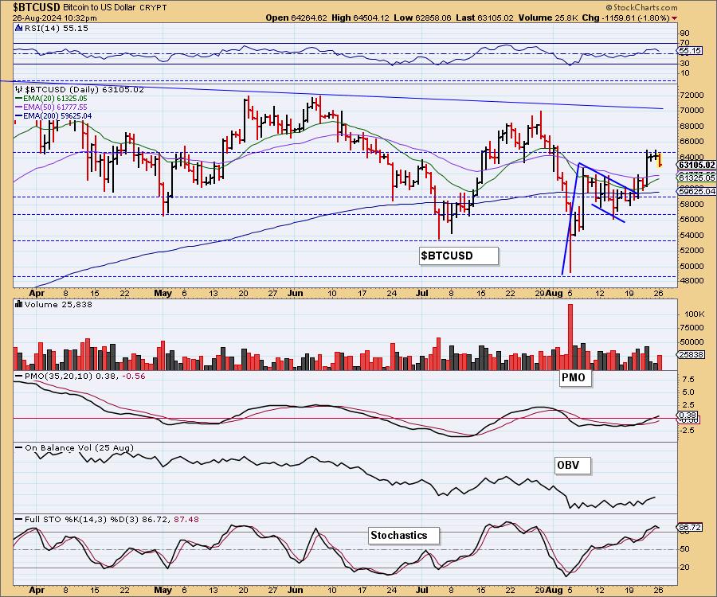The width and height of the screenshot is (717, 597).
Task: Click the Jul label on bottom Stochastics date axis
Action: tap(421, 590)
